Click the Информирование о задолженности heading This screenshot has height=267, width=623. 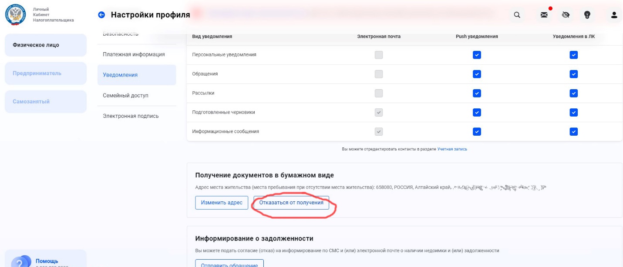point(254,238)
